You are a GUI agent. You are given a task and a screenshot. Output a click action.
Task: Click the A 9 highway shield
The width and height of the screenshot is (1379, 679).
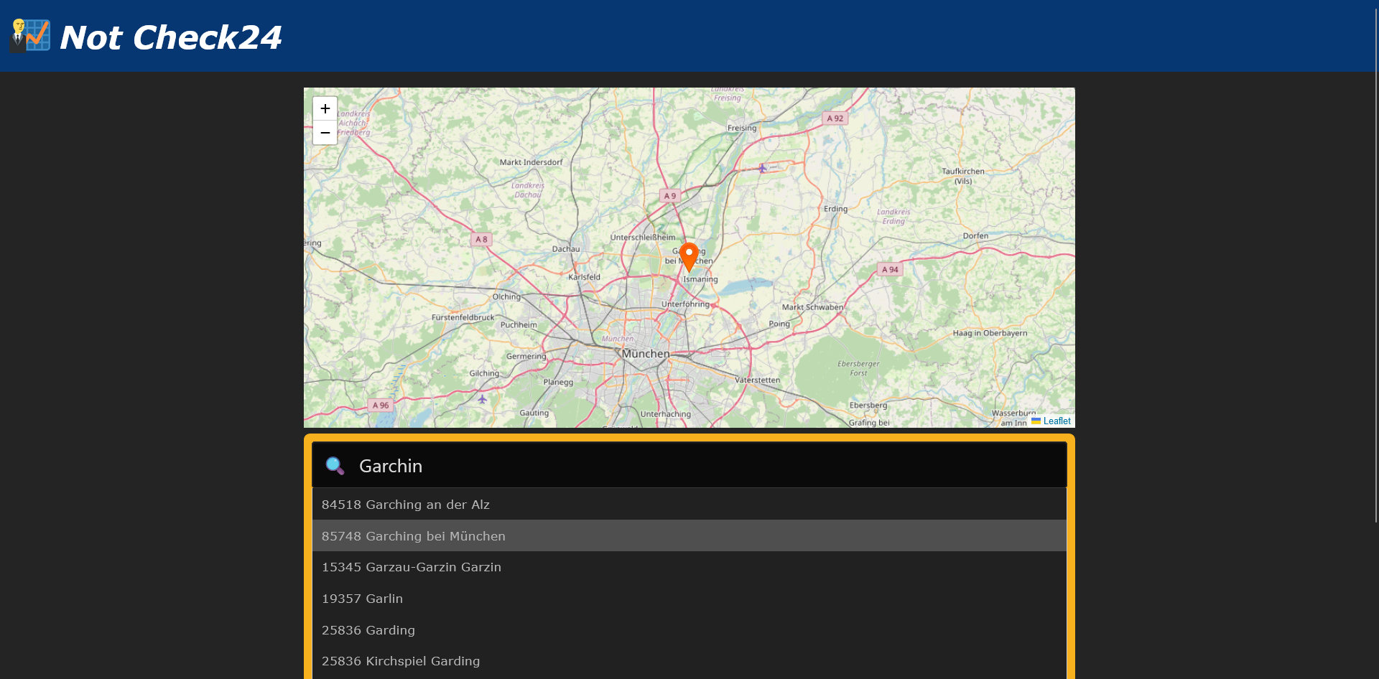(670, 196)
